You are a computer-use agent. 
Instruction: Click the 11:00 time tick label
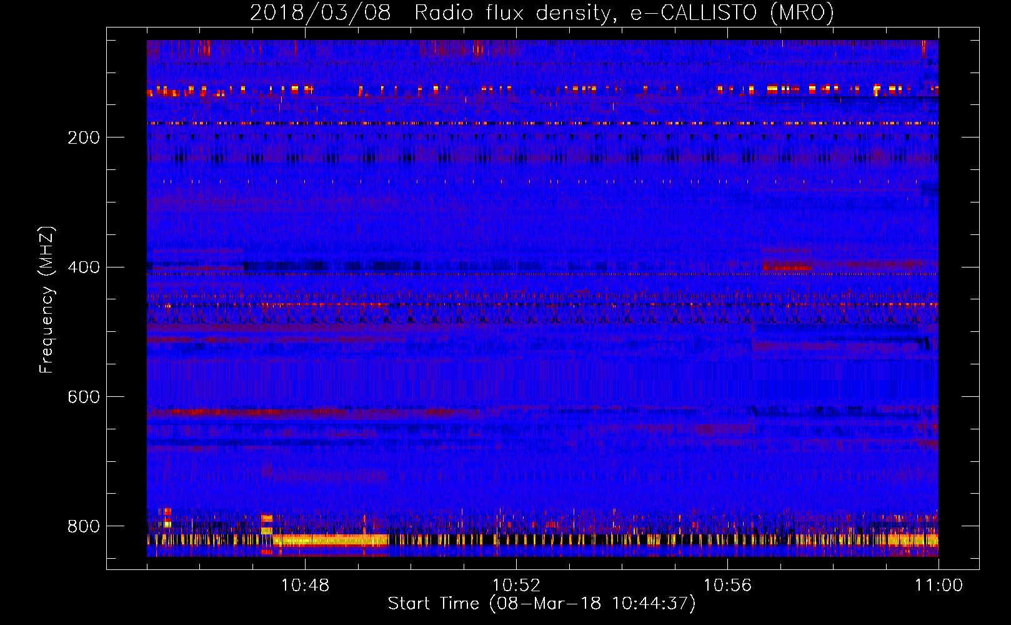(x=939, y=586)
